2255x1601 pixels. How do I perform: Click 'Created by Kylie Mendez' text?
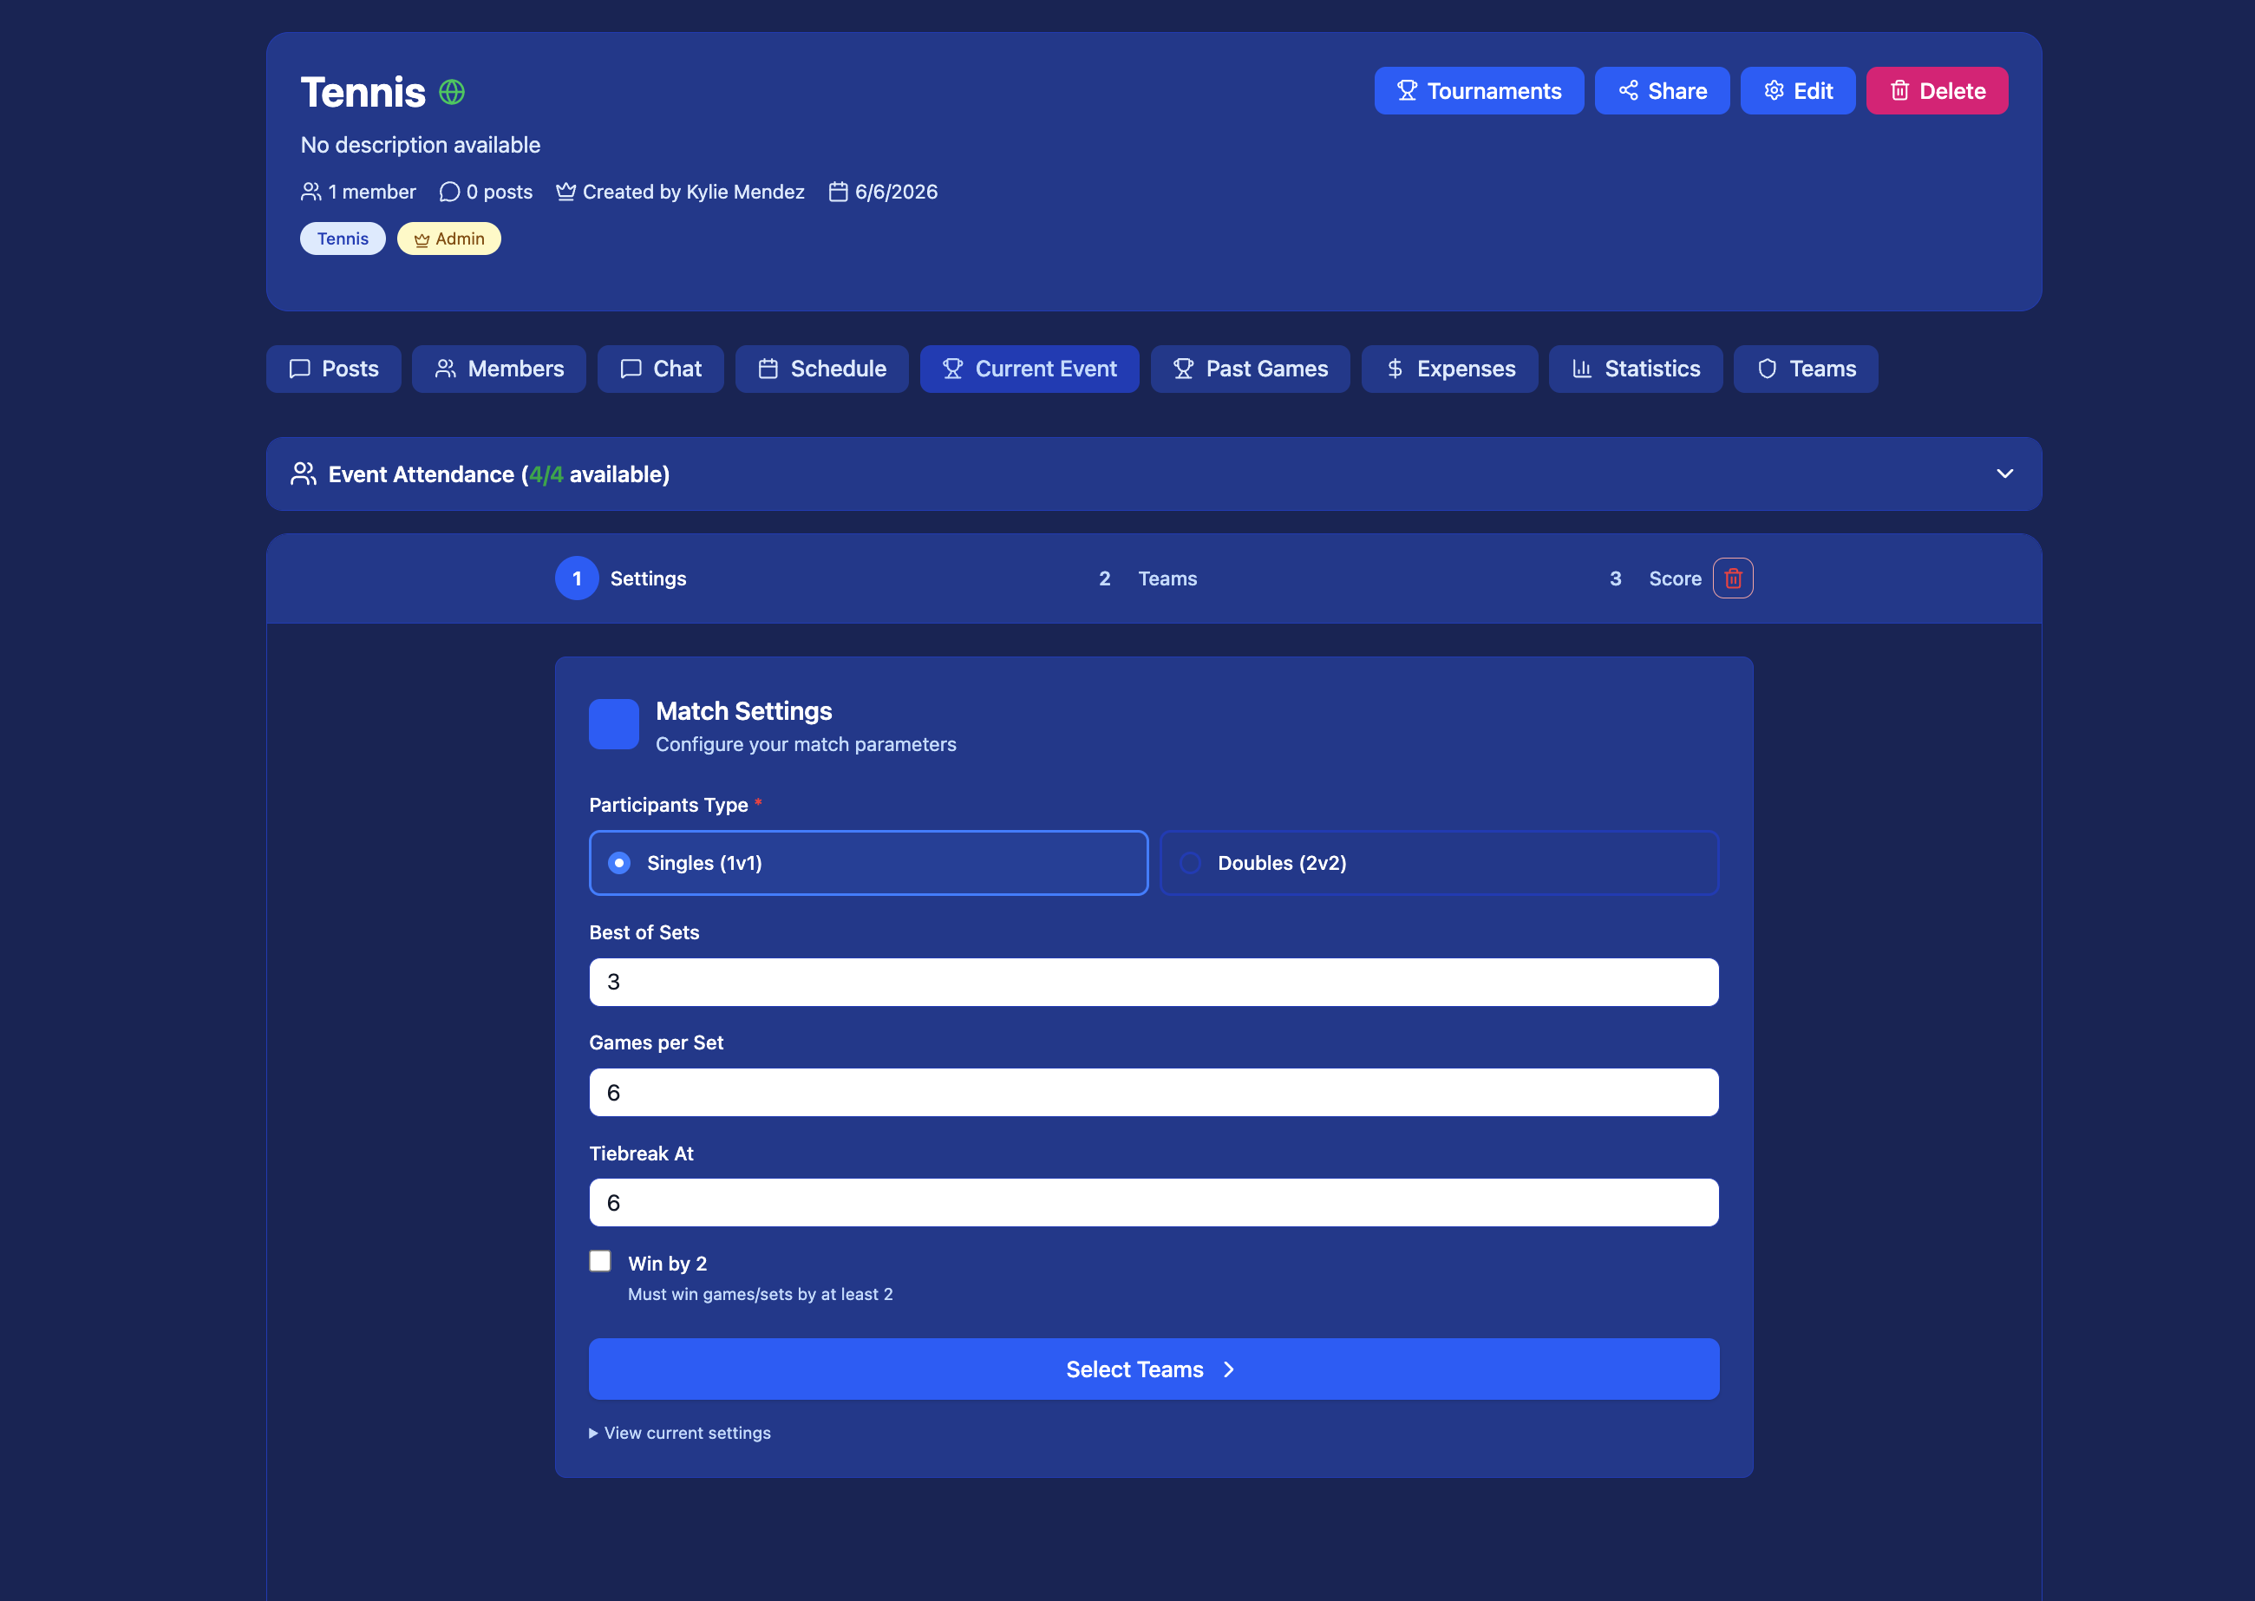(693, 192)
